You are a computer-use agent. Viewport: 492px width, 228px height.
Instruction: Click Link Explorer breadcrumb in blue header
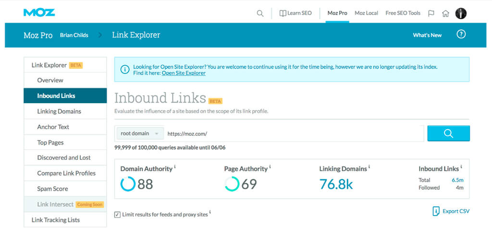click(136, 35)
